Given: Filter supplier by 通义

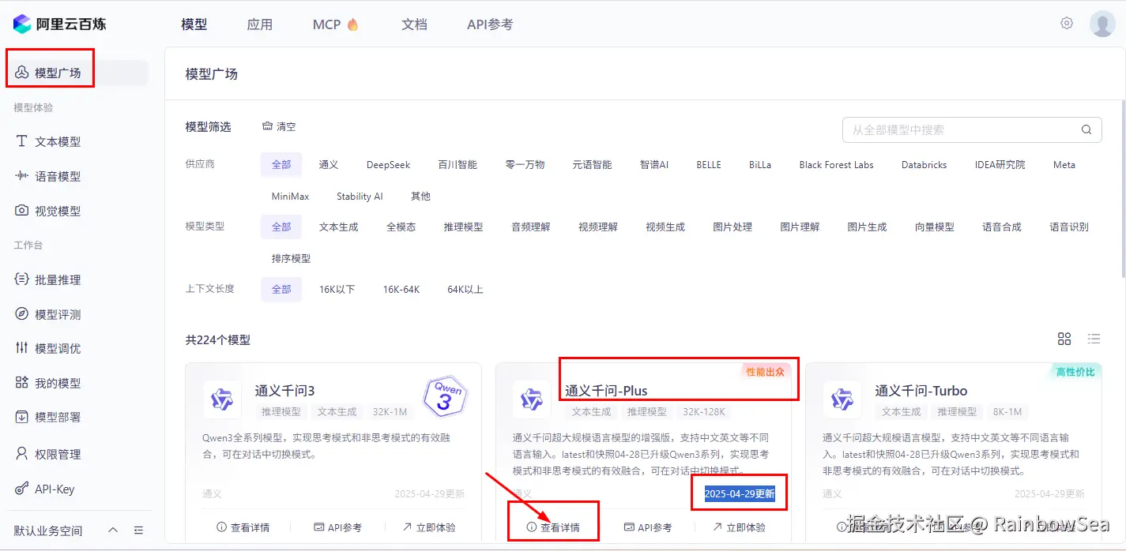Looking at the screenshot, I should pyautogui.click(x=329, y=164).
